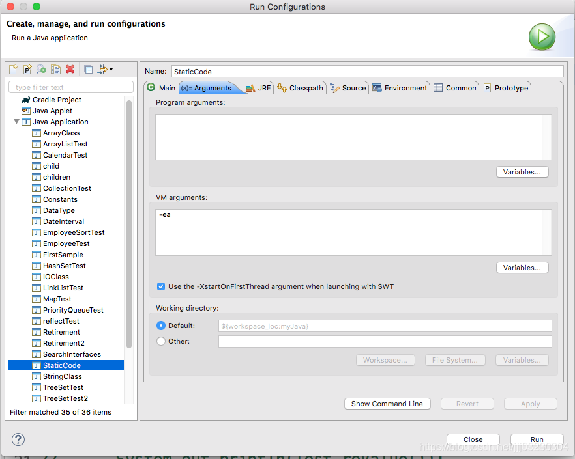
Task: Click the Other working directory text field
Action: pyautogui.click(x=385, y=341)
